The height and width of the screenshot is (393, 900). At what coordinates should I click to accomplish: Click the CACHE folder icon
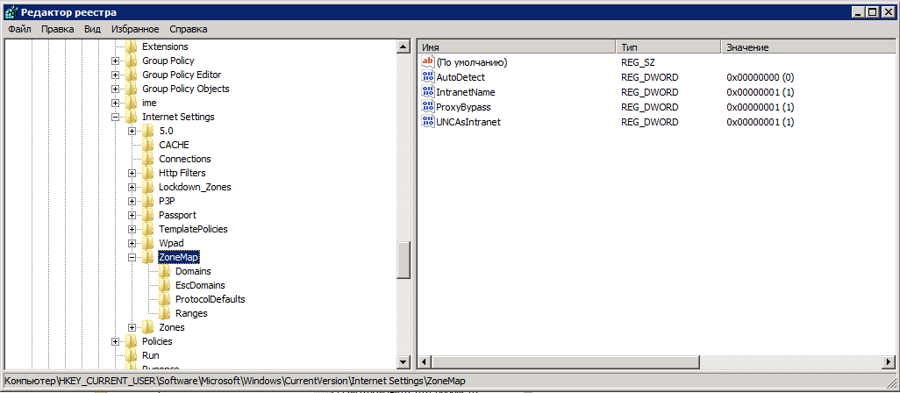148,145
